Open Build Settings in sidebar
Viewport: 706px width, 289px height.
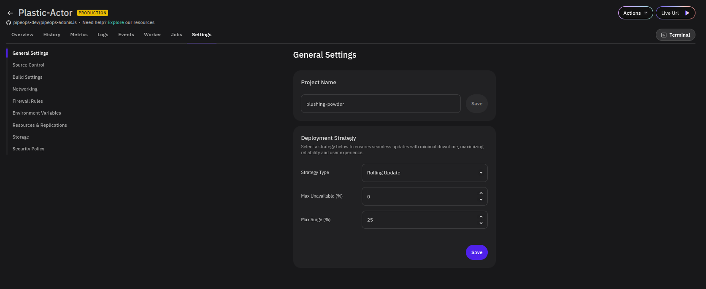(x=27, y=77)
